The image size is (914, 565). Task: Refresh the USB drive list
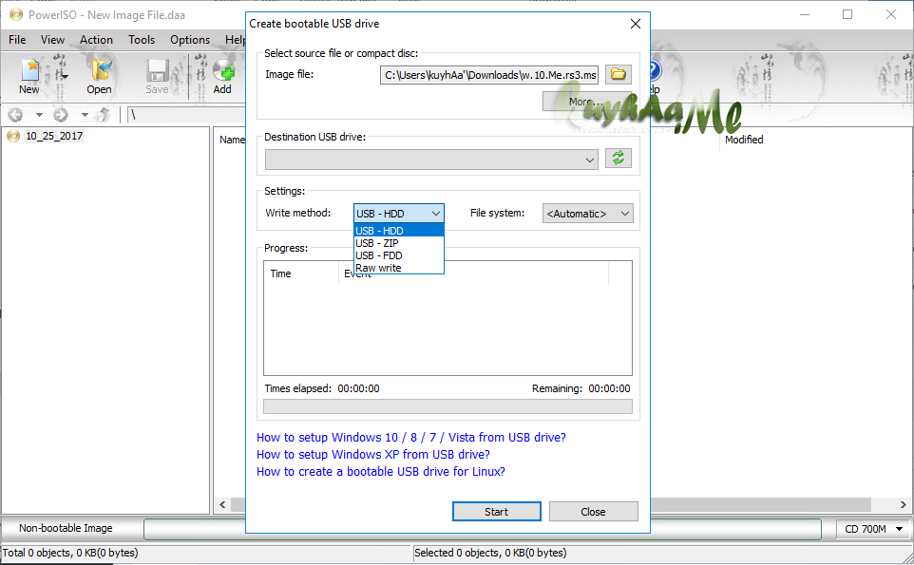click(x=619, y=158)
